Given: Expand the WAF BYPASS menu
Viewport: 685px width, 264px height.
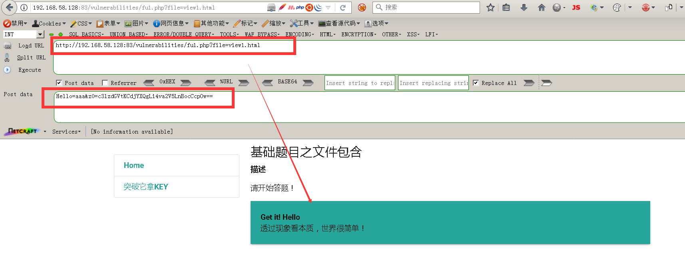Looking at the screenshot, I should [x=262, y=35].
